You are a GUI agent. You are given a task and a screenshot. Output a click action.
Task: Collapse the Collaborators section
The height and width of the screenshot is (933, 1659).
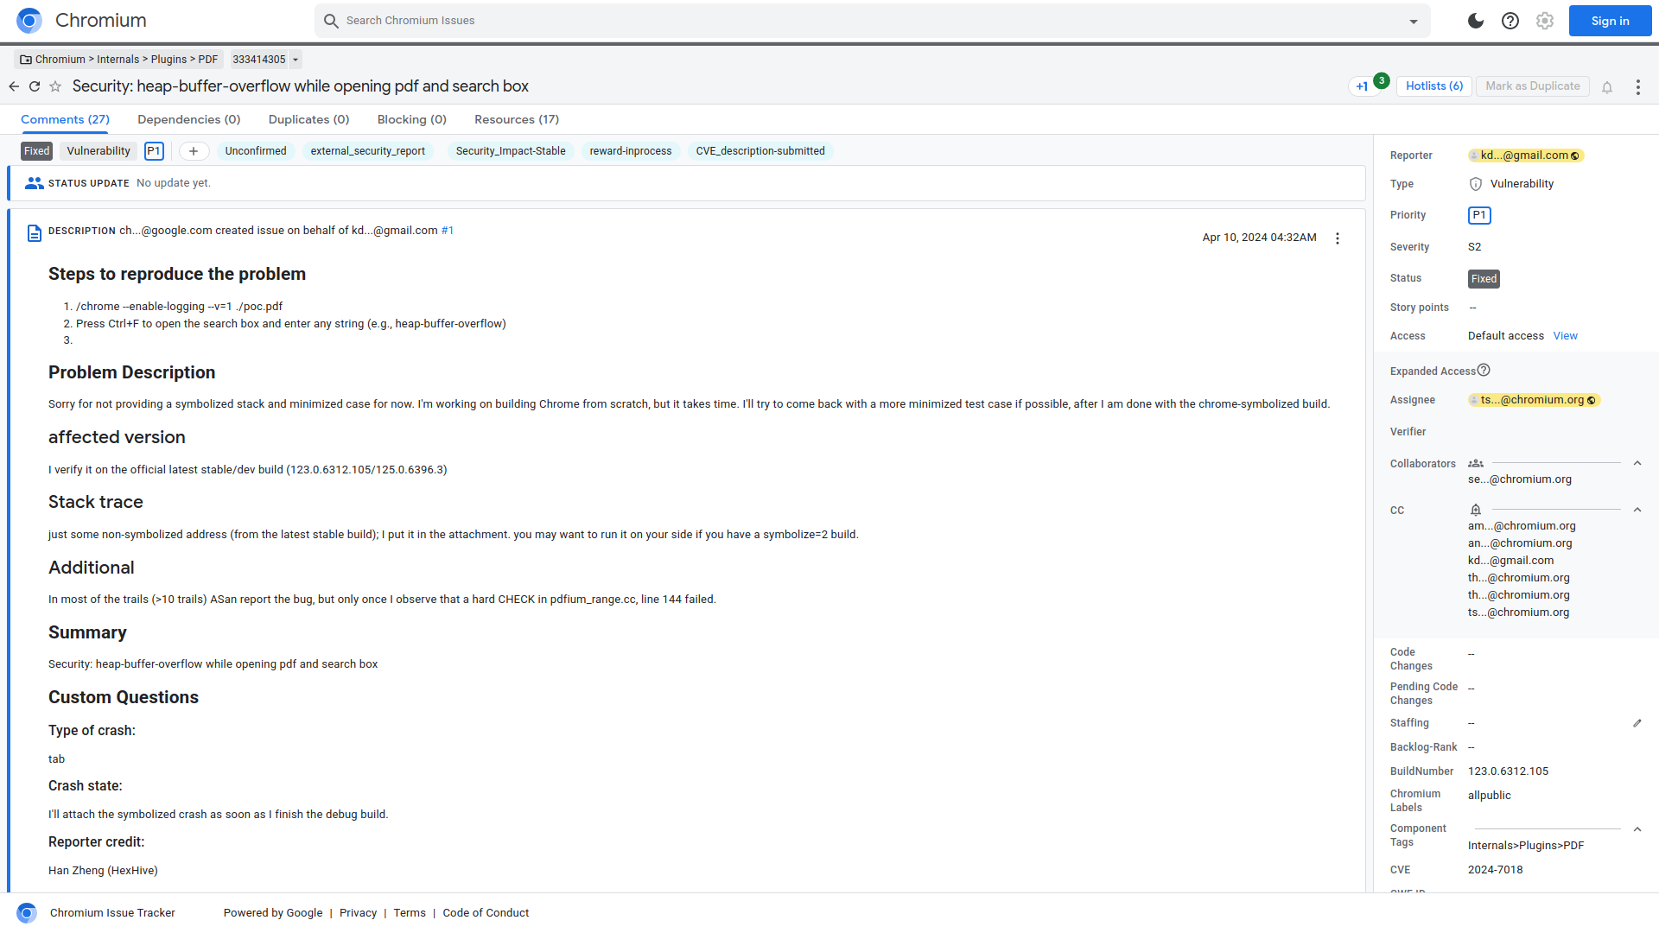pos(1637,464)
